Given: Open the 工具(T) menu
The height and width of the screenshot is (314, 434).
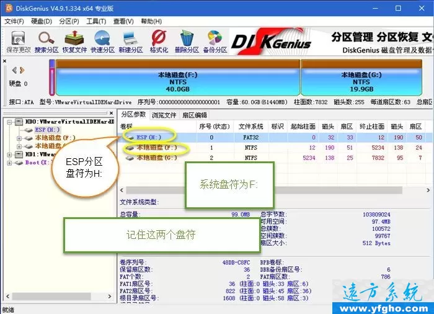Looking at the screenshot, I should tap(96, 21).
